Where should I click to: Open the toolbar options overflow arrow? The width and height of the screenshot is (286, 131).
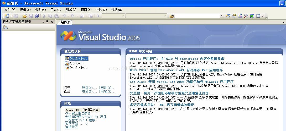266,18
